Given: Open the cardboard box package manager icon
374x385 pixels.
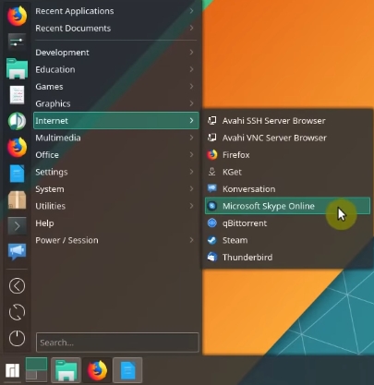Looking at the screenshot, I should 17,200.
